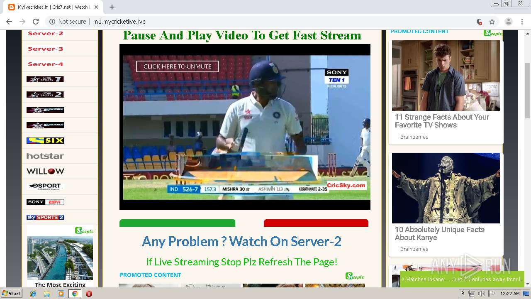
Task: Open the Windows Start menu
Action: click(11, 294)
